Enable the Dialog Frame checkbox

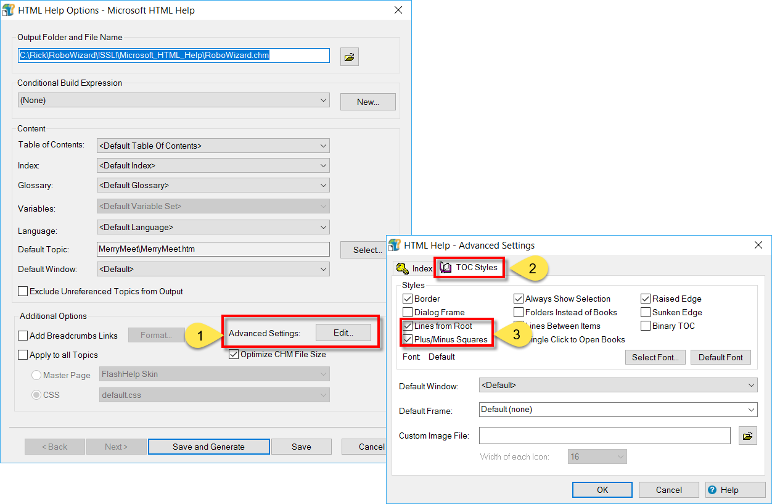tap(407, 312)
